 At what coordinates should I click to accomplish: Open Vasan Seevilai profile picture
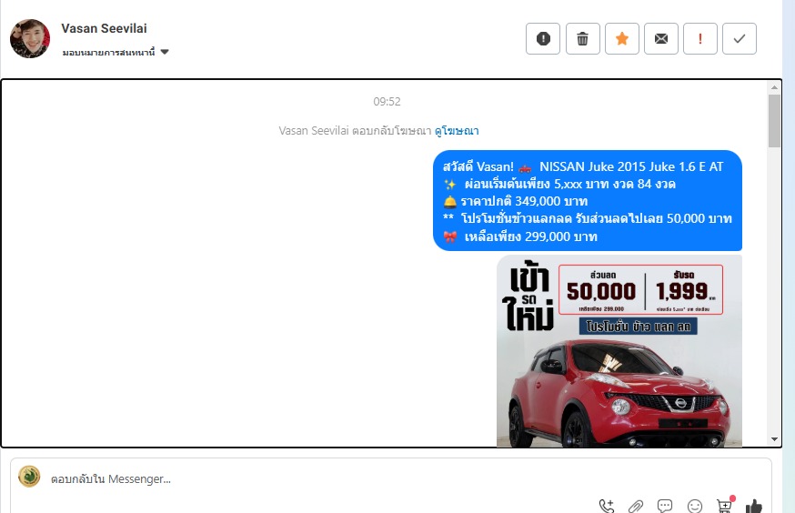30,38
